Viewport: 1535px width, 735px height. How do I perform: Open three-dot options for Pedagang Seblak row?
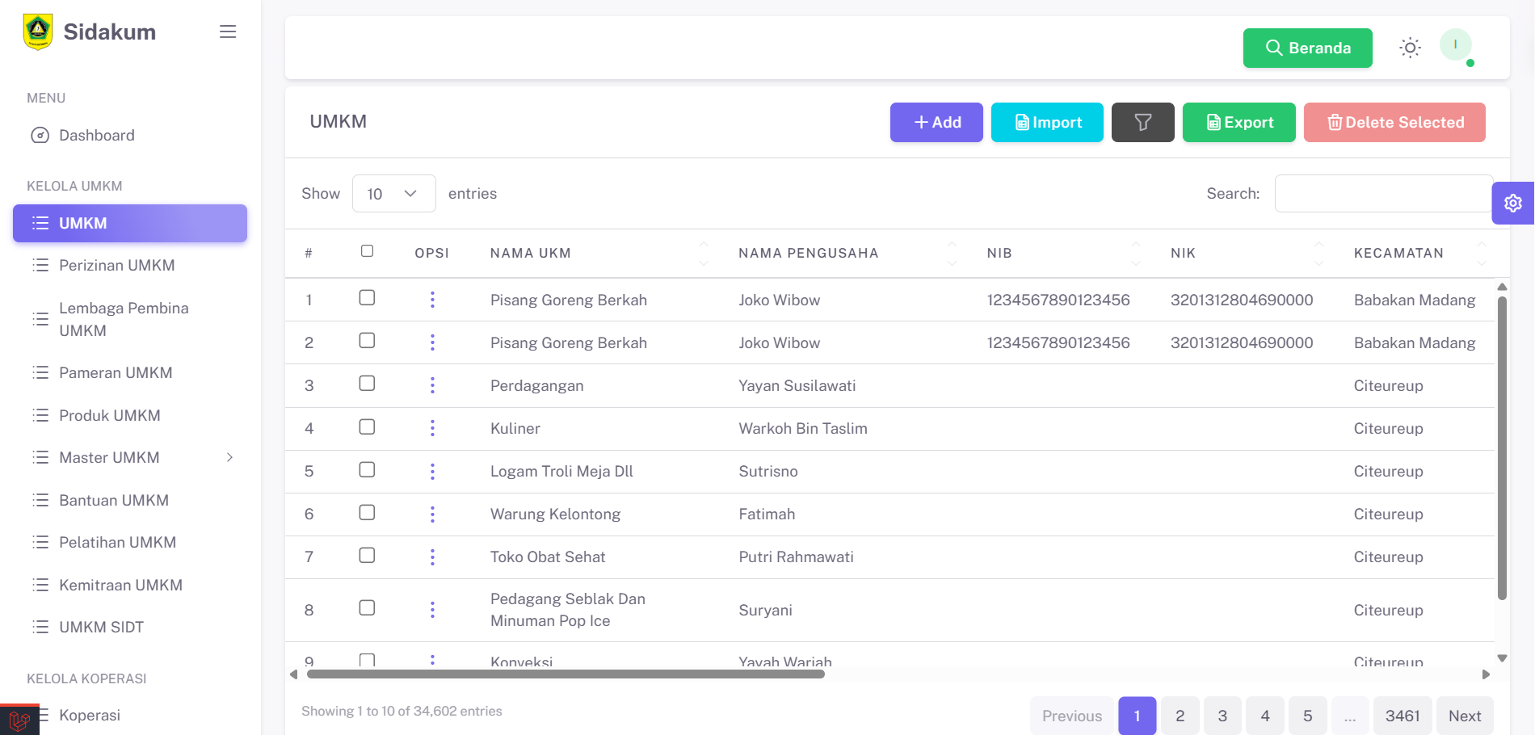pos(432,610)
